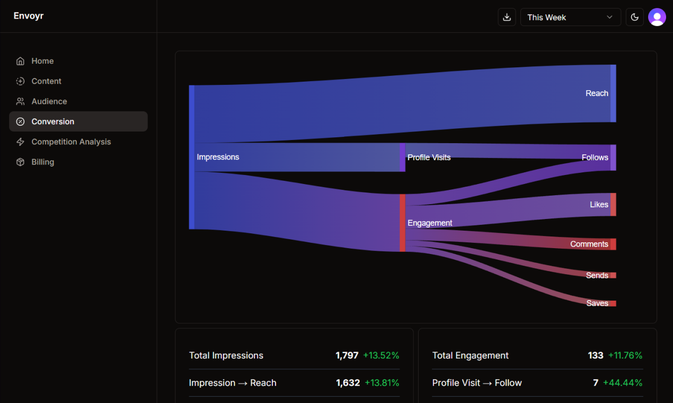Click the chevron on the time range selector
The width and height of the screenshot is (673, 403).
609,17
